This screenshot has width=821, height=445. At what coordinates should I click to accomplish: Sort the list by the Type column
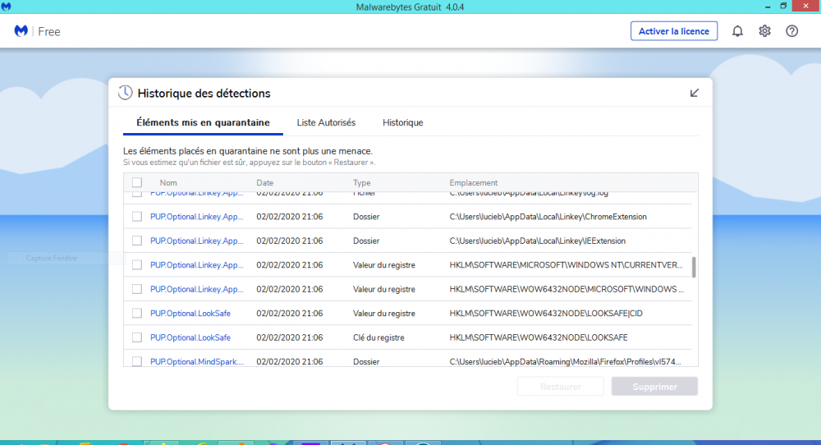pos(361,183)
